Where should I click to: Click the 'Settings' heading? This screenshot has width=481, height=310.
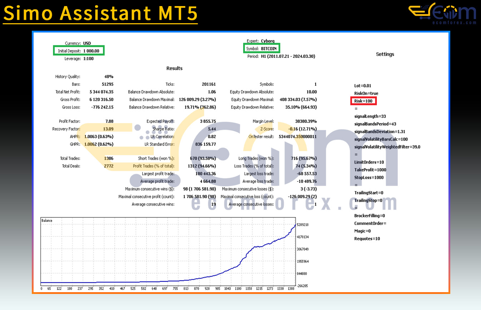[x=385, y=54]
